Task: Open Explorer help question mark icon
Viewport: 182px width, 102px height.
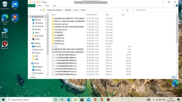Action: pyautogui.click(x=177, y=6)
